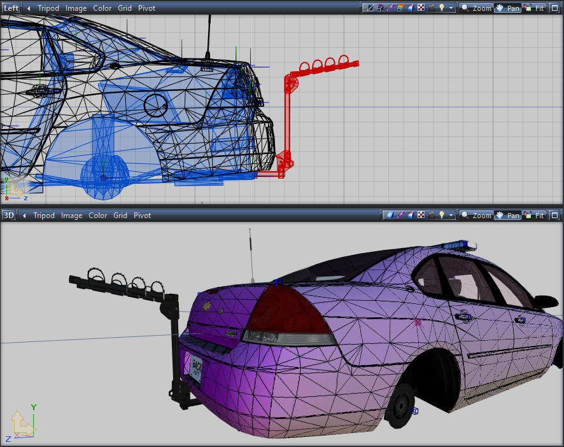Toggle the light bulb in 3D viewport
564x447 pixels.
441,216
